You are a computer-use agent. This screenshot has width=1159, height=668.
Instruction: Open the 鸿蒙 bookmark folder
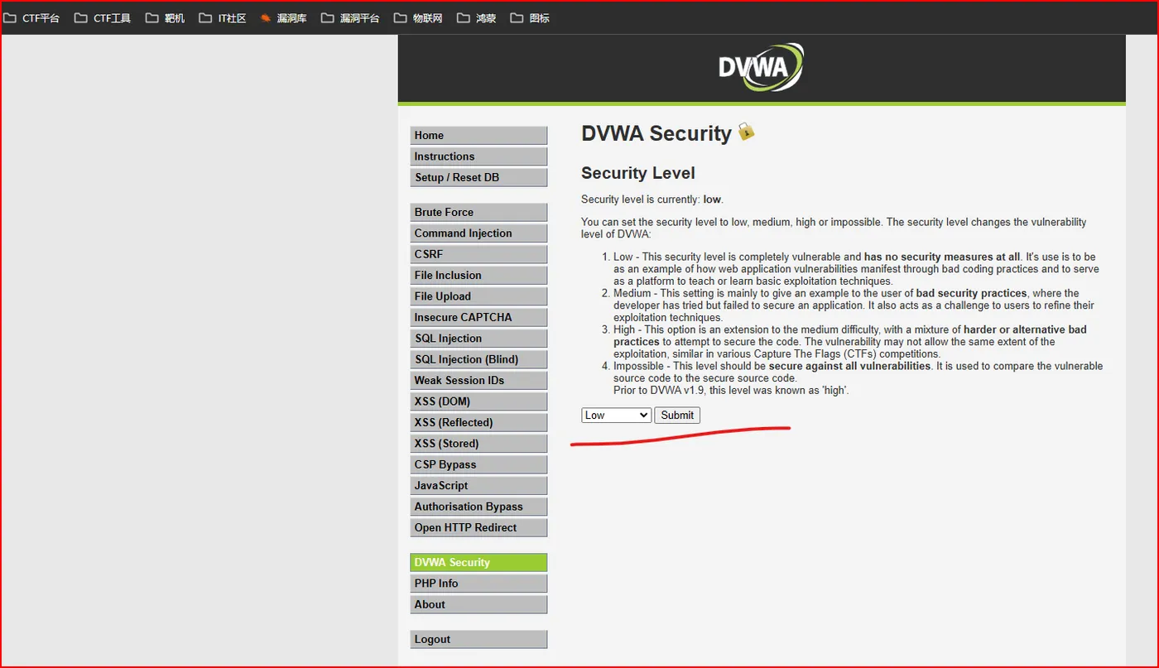click(477, 18)
